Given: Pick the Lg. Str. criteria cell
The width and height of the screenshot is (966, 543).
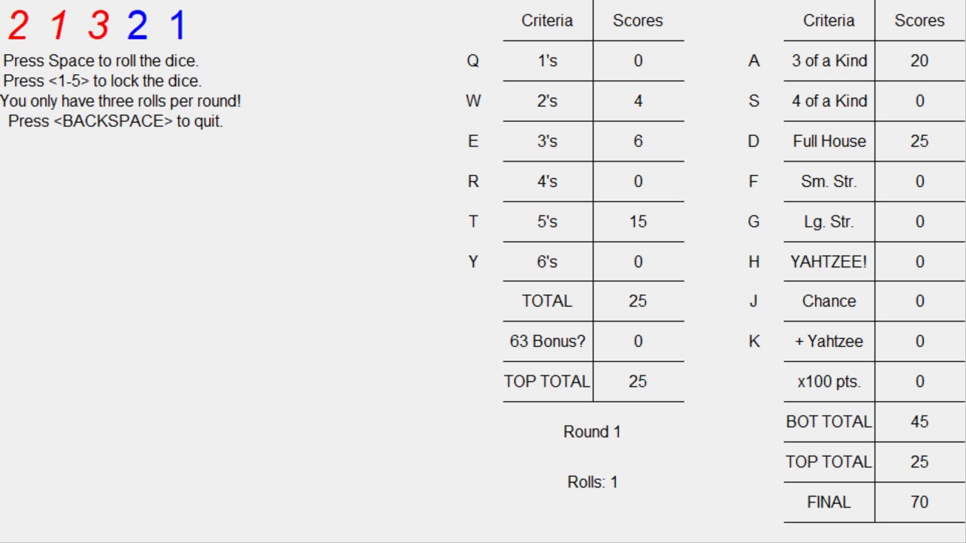Looking at the screenshot, I should pyautogui.click(x=829, y=222).
